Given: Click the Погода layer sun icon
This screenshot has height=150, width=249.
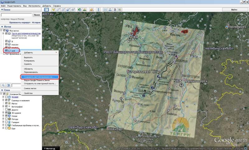Looking at the screenshot, I should pyautogui.click(x=9, y=119).
